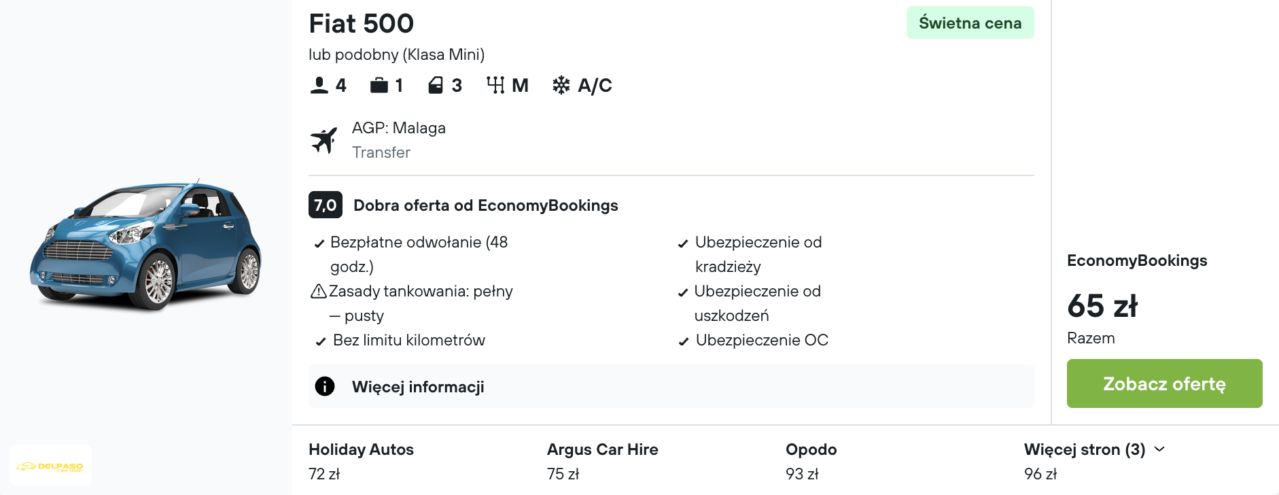Click the 65 zł price
Viewport: 1279px width, 495px height.
1102,305
